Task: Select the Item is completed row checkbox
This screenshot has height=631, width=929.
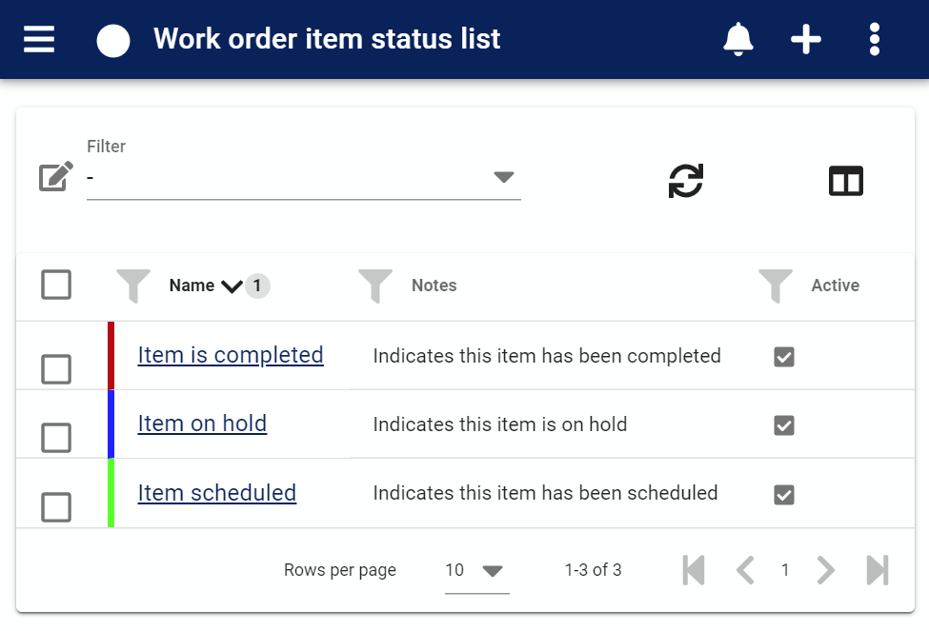Action: point(56,369)
